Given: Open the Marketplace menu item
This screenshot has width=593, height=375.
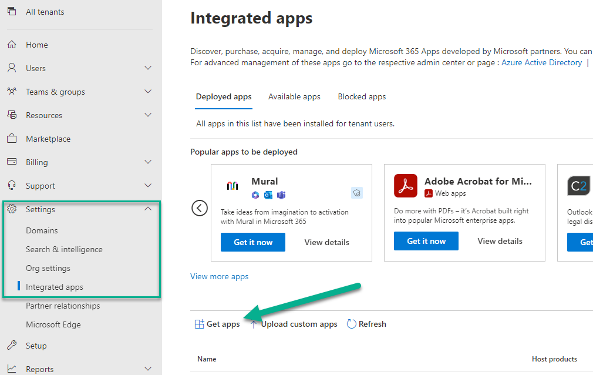Looking at the screenshot, I should [x=48, y=139].
